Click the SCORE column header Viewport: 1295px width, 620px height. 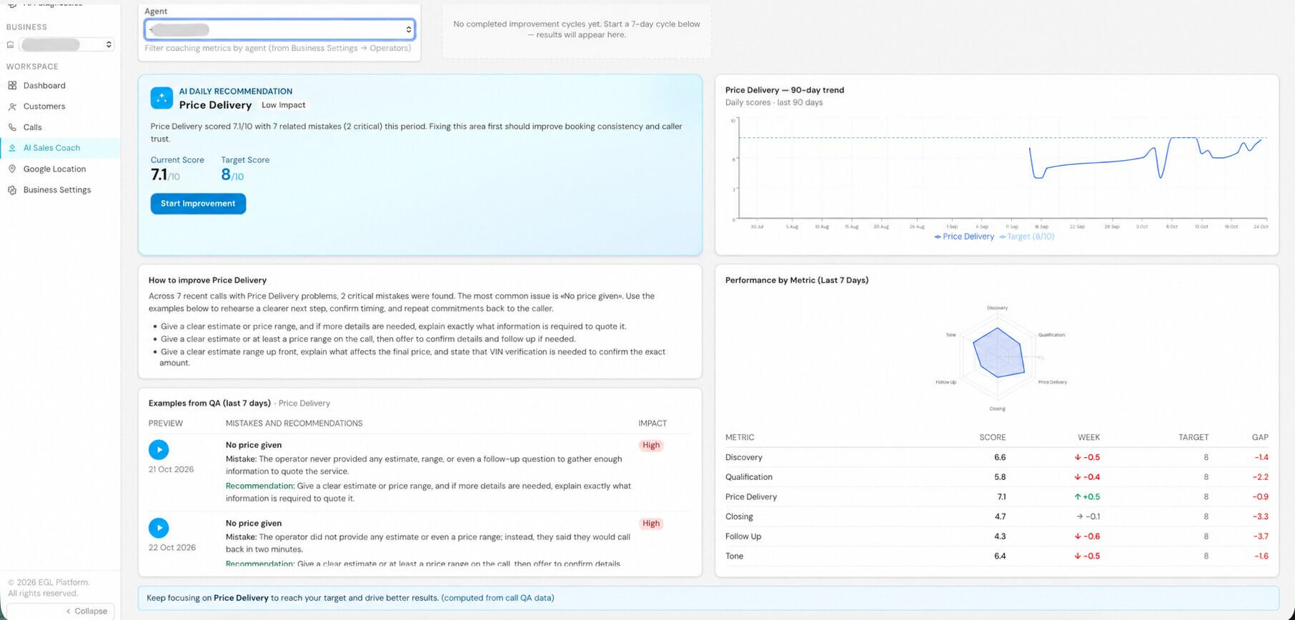point(992,437)
